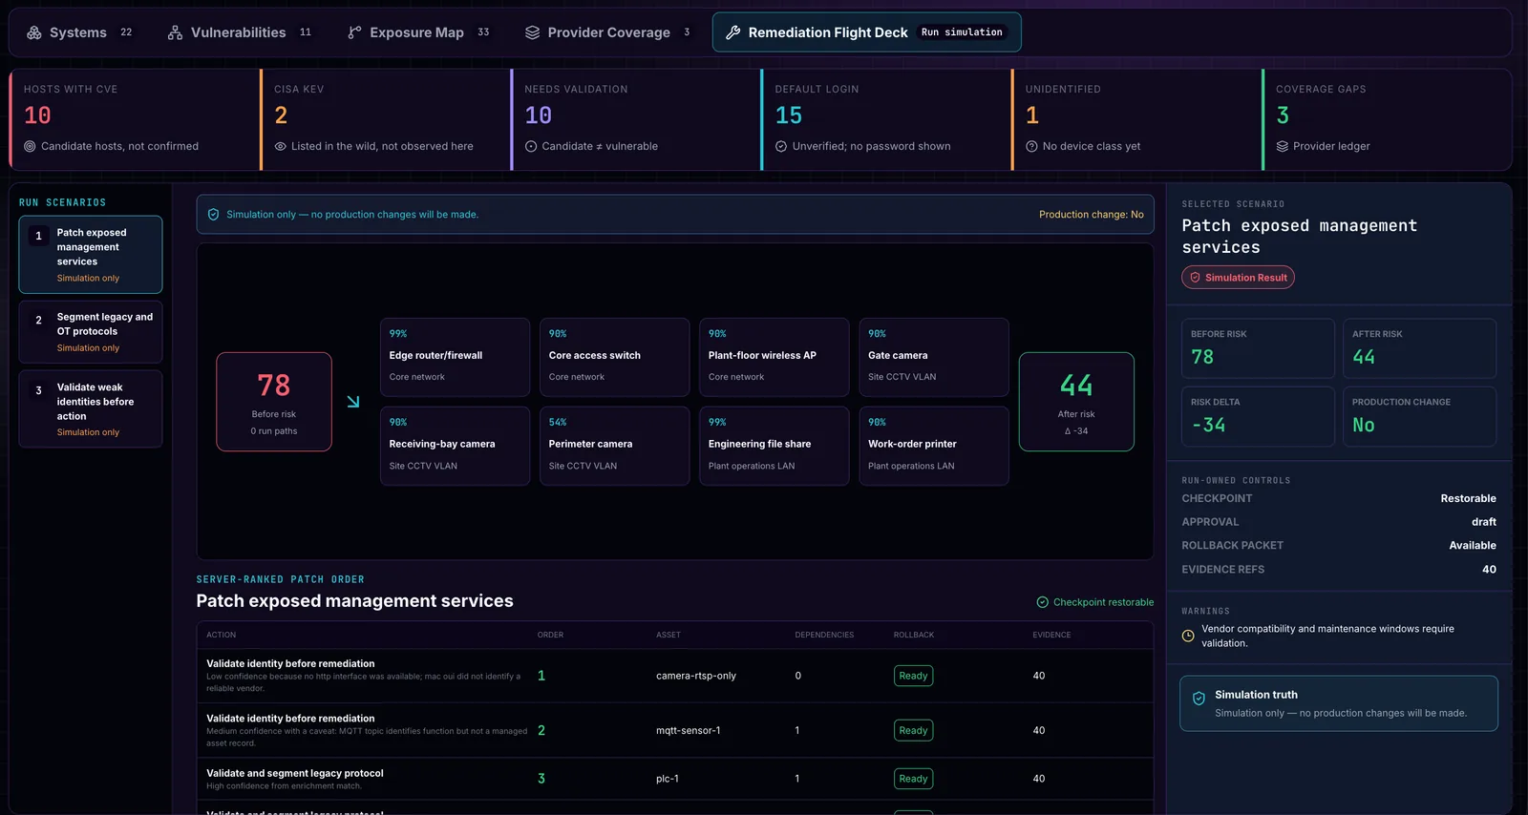Click the Ready badge in the plc-1 row
The image size is (1528, 815).
point(913,779)
